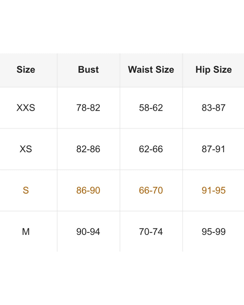Click the M bust value 90-94
244x305 pixels.
pyautogui.click(x=88, y=232)
